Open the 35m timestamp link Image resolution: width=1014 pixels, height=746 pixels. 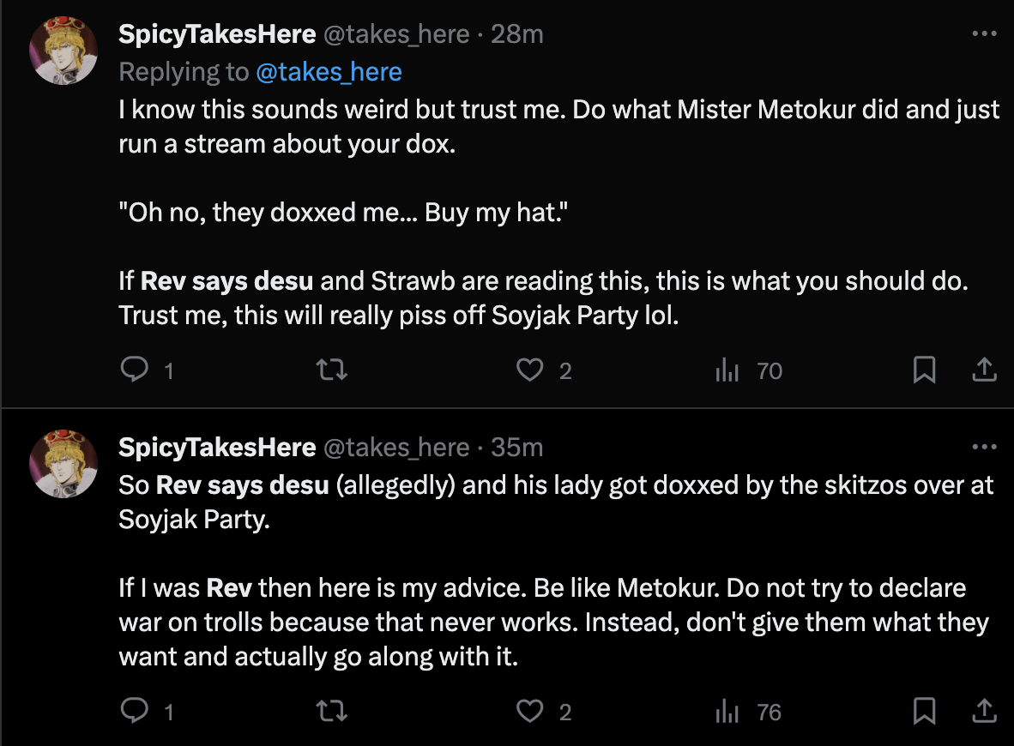[x=517, y=447]
